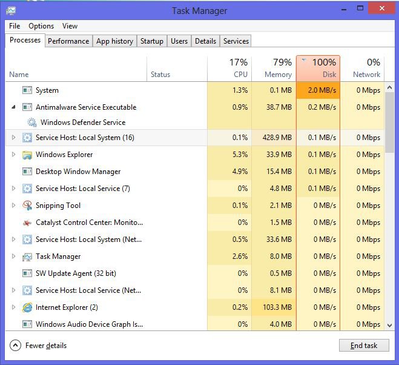Viewport: 399px width, 365px height.
Task: Click the Service Host: Local Service (Net... icon
Action: coord(27,290)
